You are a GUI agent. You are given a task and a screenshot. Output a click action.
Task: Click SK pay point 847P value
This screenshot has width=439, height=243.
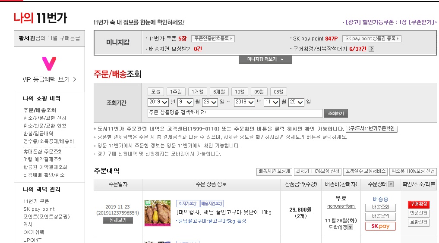tap(331, 38)
